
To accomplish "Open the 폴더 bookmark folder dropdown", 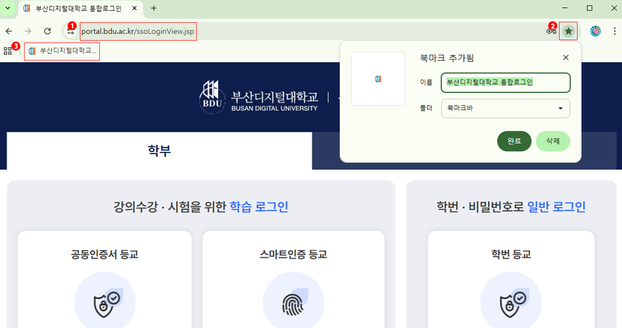I will point(505,108).
